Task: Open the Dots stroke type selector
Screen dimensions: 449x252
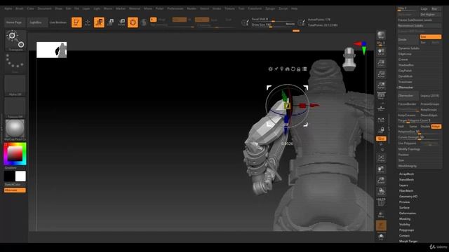Action: pyautogui.click(x=15, y=63)
